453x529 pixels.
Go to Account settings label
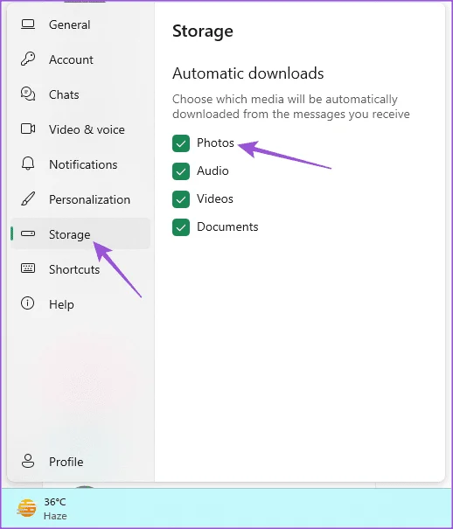pyautogui.click(x=71, y=59)
